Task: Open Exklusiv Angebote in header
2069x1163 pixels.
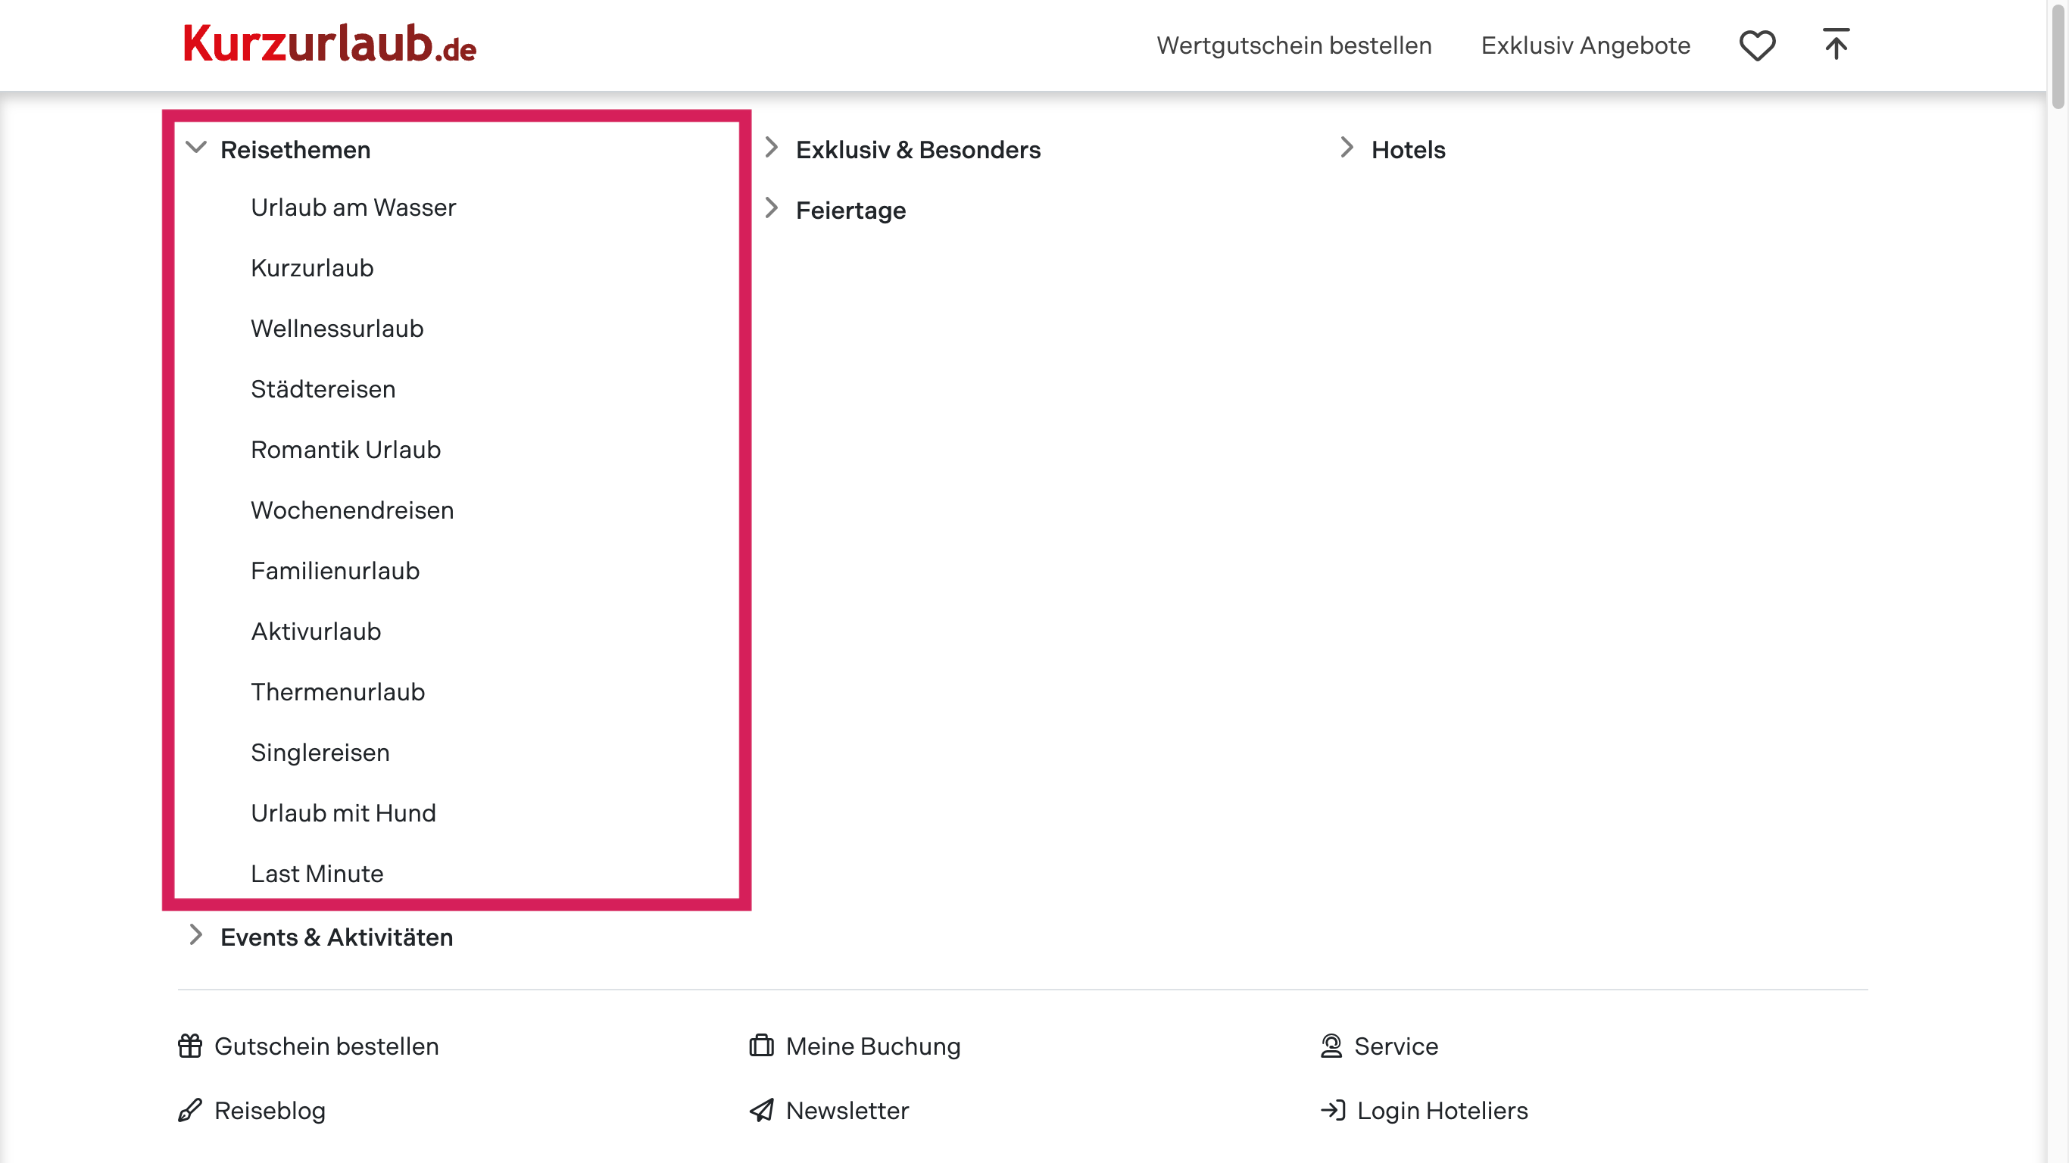Action: [x=1586, y=45]
